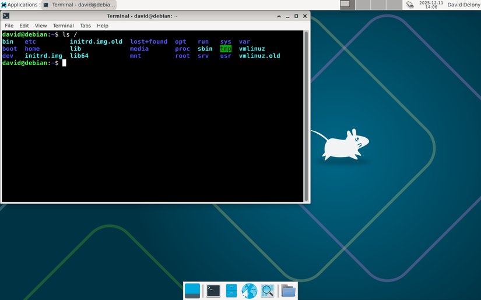Launch Web Browser globe icon in dock
Screen dimensions: 481x300
click(250, 291)
